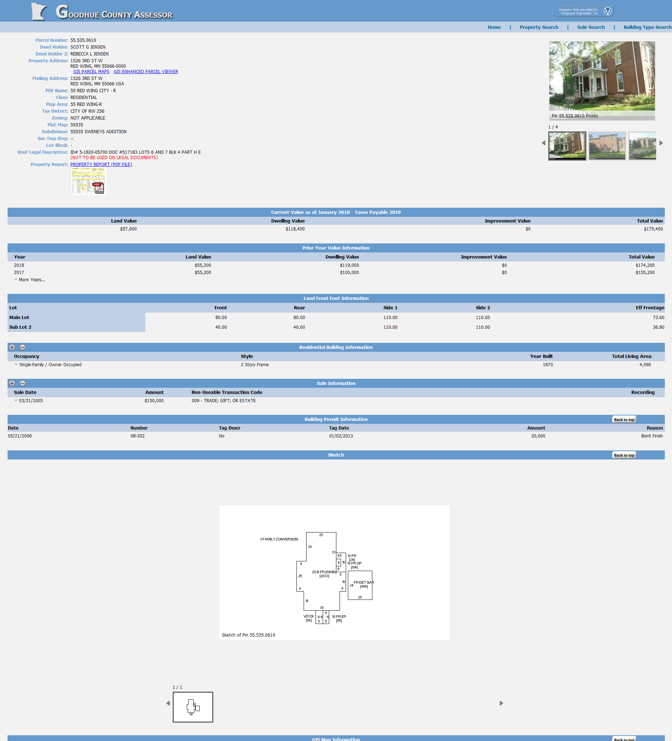
Task: Click parcel number 55.535.0610 value
Action: (83, 40)
